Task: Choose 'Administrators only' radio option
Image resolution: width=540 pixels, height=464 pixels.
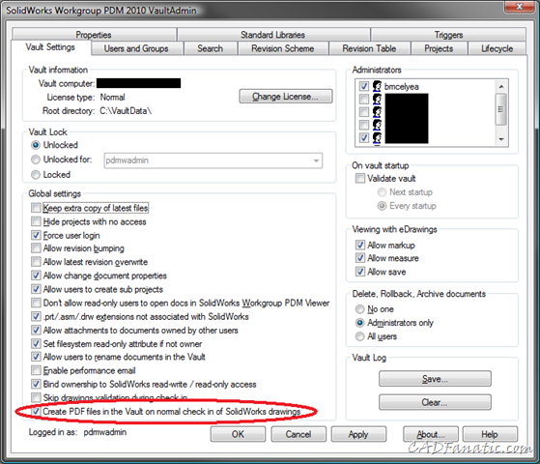Action: click(x=359, y=323)
